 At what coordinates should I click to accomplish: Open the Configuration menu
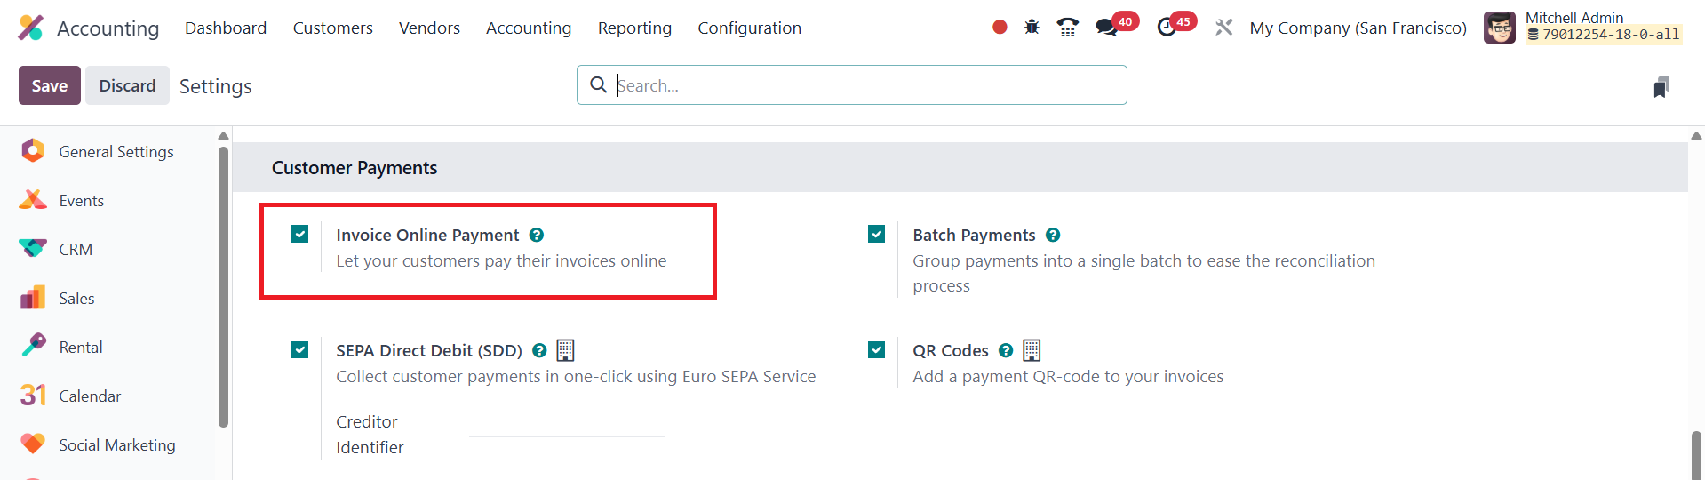pyautogui.click(x=749, y=28)
